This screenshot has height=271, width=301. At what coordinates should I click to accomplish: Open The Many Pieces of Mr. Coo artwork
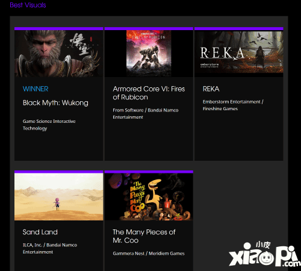point(149,197)
